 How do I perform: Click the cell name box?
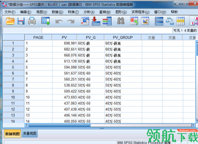coord(22,31)
